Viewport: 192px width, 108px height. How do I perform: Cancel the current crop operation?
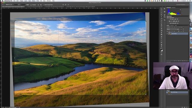(x=66, y=5)
